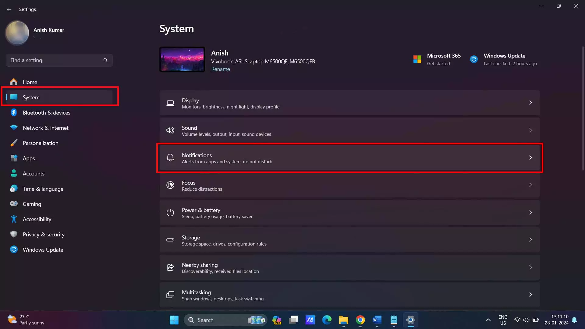Open Accessibility settings section
The height and width of the screenshot is (329, 585).
[37, 219]
